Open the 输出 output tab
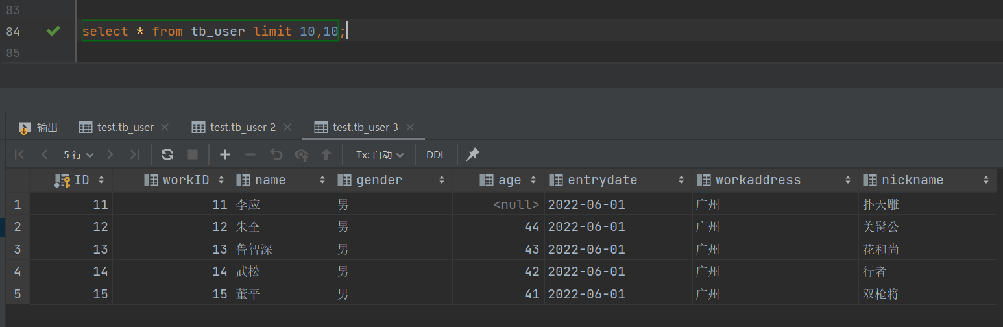Viewport: 1003px width, 327px height. point(39,127)
